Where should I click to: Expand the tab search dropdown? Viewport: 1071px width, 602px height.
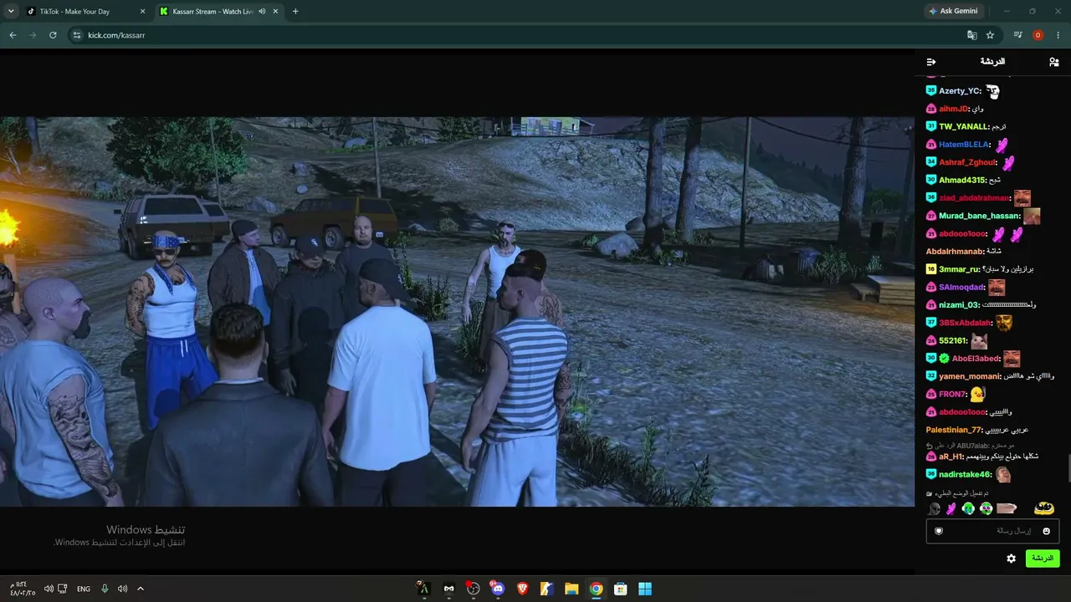[11, 12]
